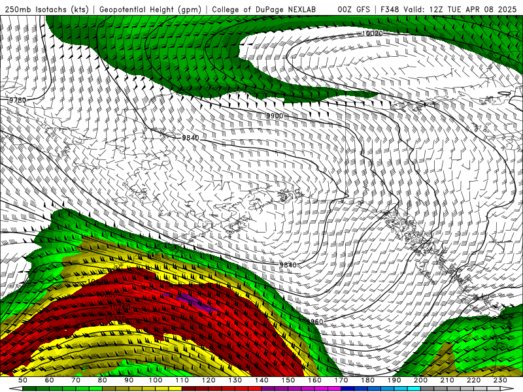Click the 90 kts color scale label
Image resolution: width=523 pixels, height=392 pixels.
129,380
